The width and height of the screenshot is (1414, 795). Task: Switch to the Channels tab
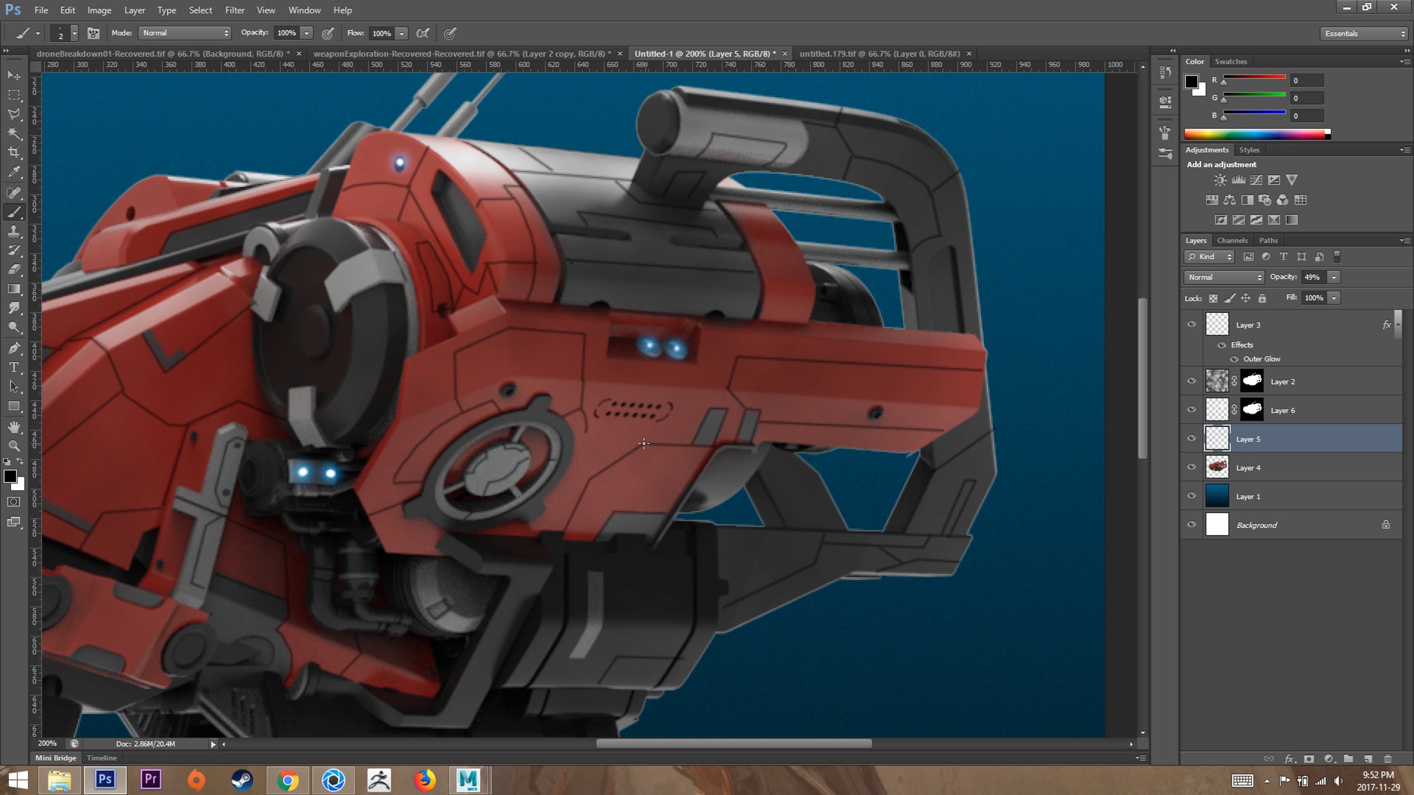[x=1232, y=240]
